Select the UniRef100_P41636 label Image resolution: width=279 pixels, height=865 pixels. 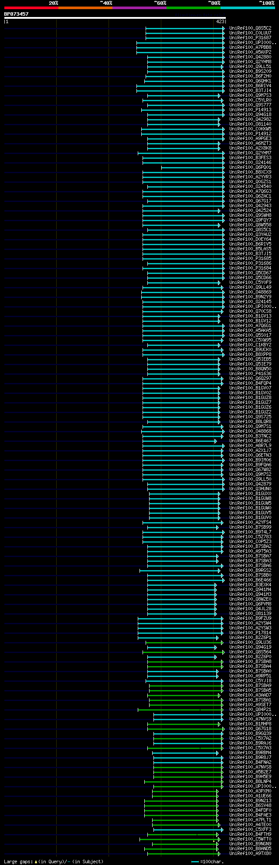250,373
